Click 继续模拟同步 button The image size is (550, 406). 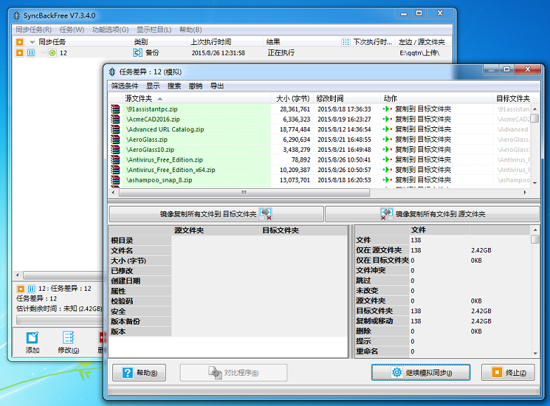(421, 372)
